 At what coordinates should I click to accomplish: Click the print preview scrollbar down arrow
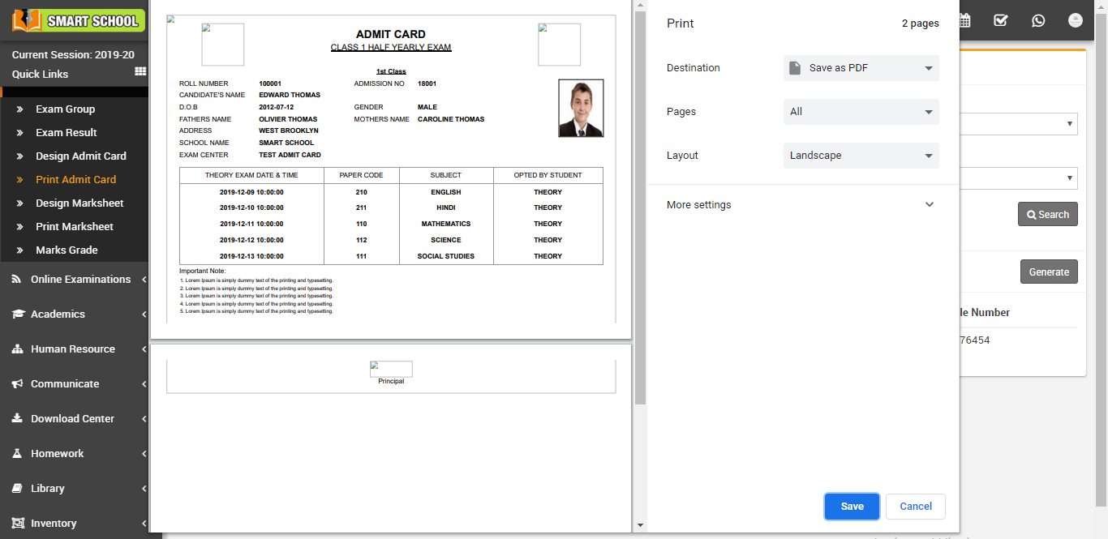640,525
